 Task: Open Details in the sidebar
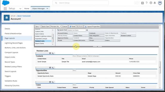pyautogui.click(x=7, y=29)
